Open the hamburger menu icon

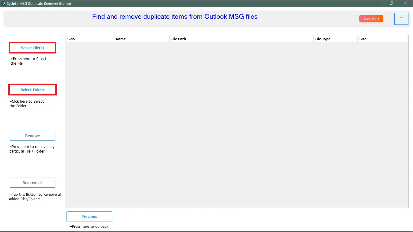coord(401,19)
